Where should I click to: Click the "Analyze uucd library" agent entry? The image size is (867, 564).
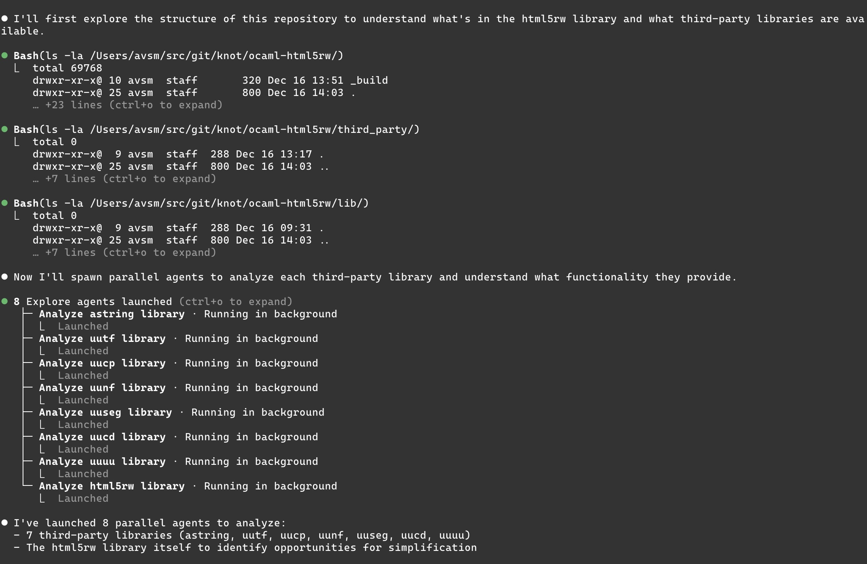point(102,437)
